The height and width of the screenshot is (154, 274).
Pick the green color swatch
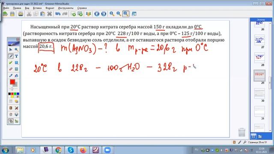click(15, 94)
